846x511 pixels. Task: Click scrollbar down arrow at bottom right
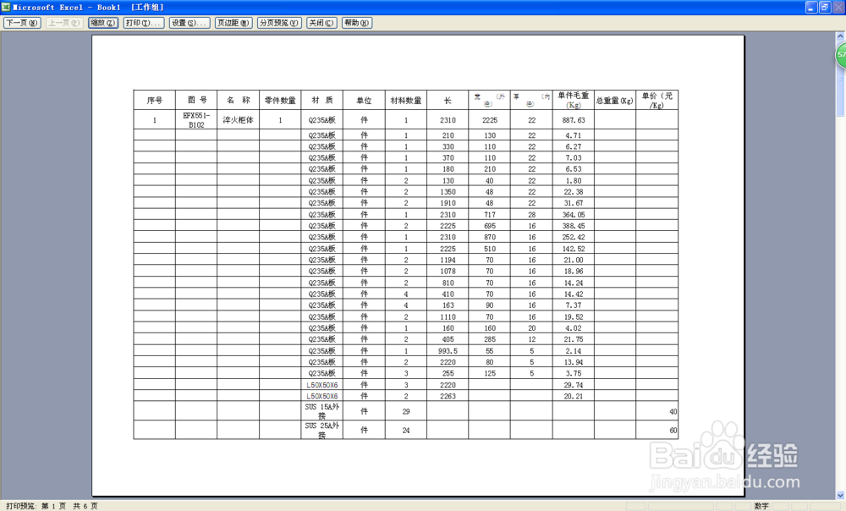point(840,495)
